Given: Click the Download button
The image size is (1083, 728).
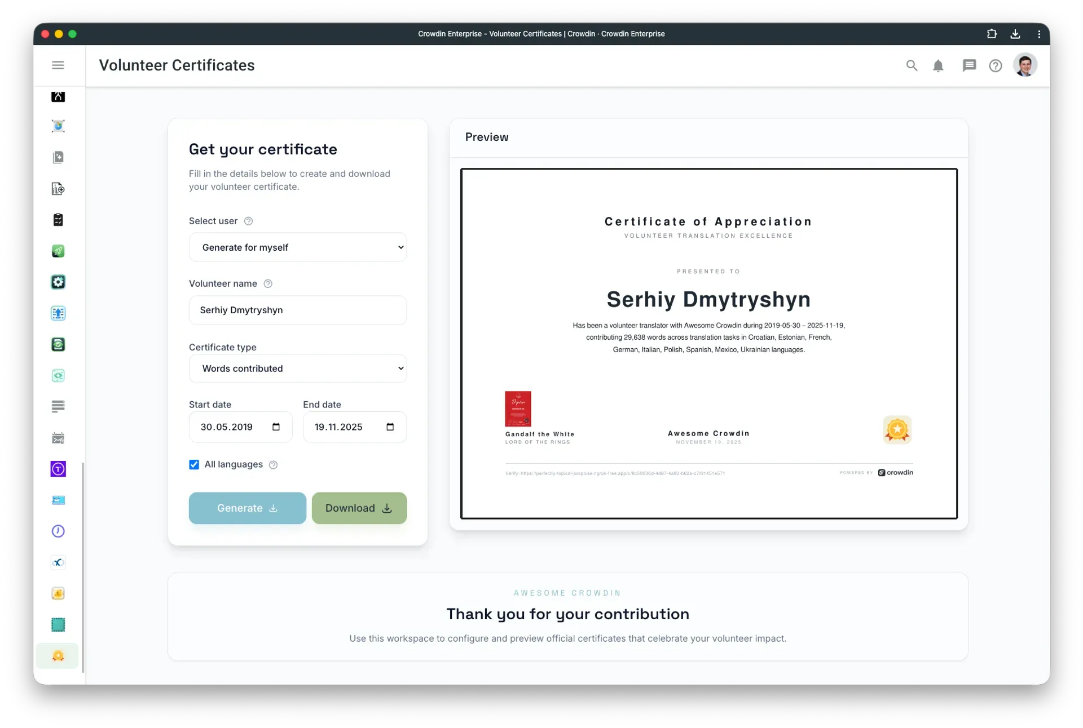Looking at the screenshot, I should (x=359, y=508).
